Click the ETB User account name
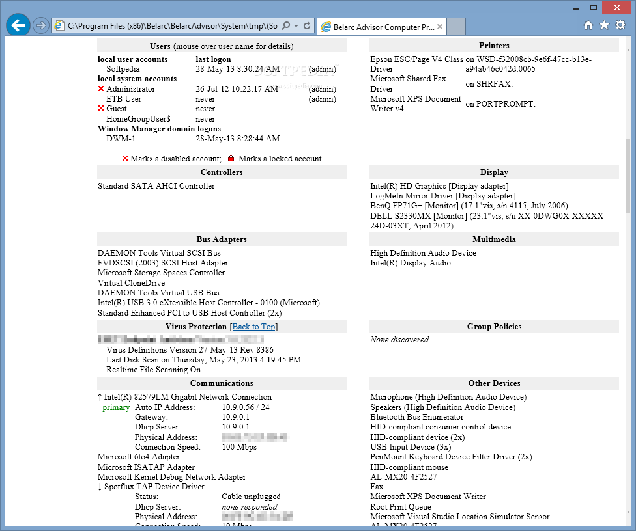 [124, 99]
